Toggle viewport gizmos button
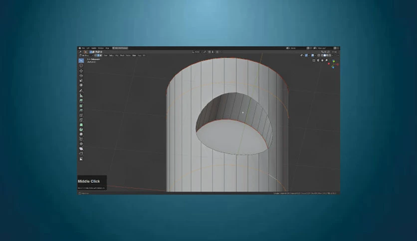 tap(306, 55)
